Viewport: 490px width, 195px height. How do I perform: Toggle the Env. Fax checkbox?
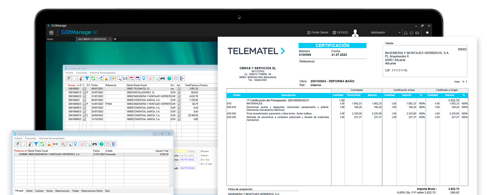tap(199, 160)
